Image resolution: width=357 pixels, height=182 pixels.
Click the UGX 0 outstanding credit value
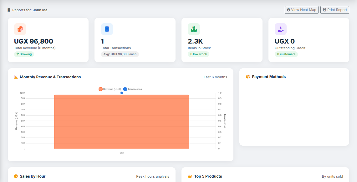pos(285,41)
